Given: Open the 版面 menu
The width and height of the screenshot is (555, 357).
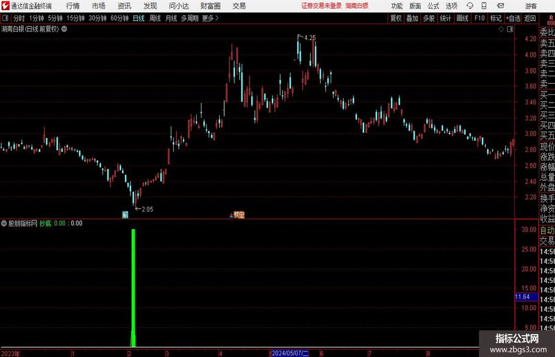Looking at the screenshot, I should coord(415,6).
